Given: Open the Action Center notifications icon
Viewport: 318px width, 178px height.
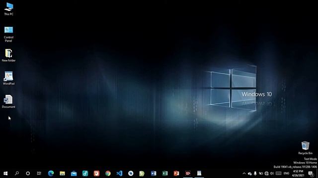Looking at the screenshot, I should (x=311, y=174).
